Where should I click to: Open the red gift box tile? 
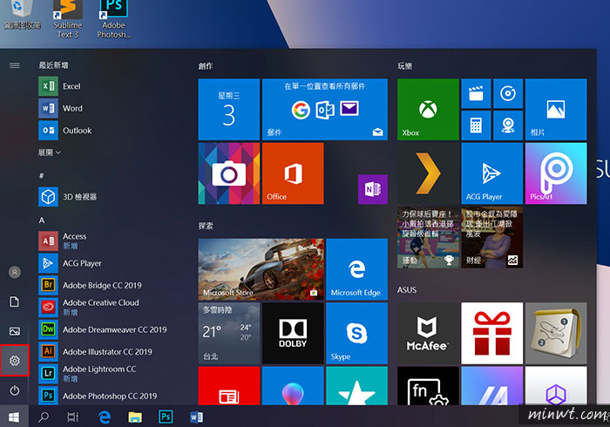click(x=492, y=333)
